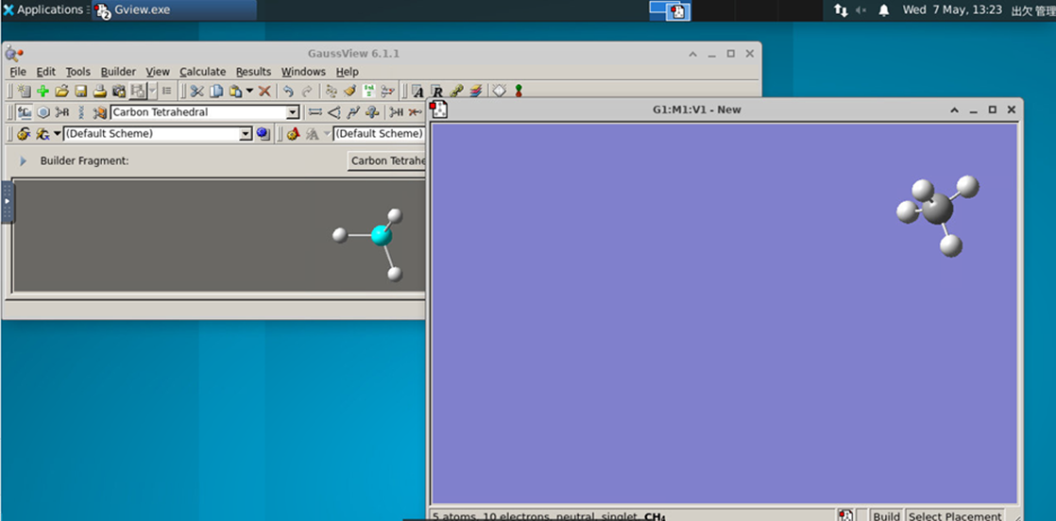Open the File menu
Image resolution: width=1056 pixels, height=521 pixels.
tap(18, 72)
